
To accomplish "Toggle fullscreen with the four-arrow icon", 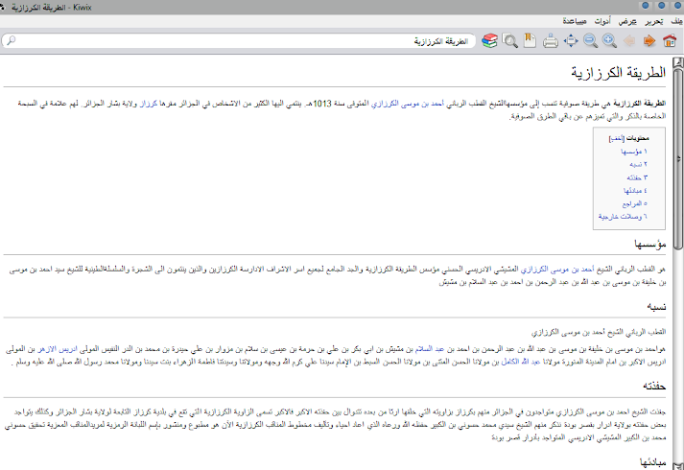I will pyautogui.click(x=571, y=41).
